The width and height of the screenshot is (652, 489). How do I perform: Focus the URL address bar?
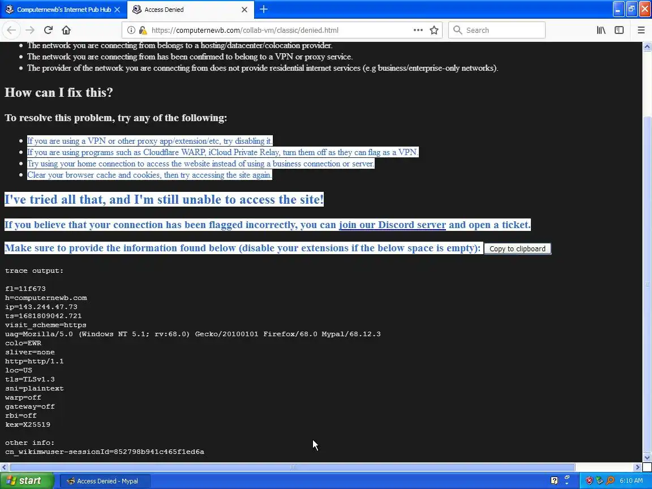point(281,30)
